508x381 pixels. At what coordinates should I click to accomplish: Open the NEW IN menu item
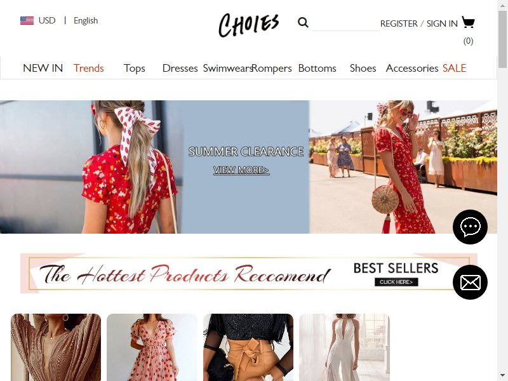pos(43,68)
